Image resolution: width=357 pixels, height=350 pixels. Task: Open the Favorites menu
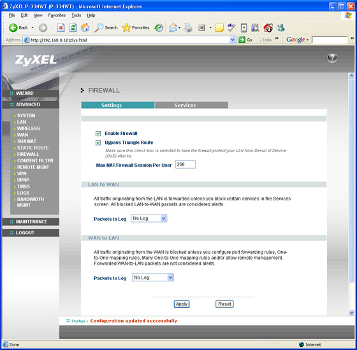coord(57,15)
